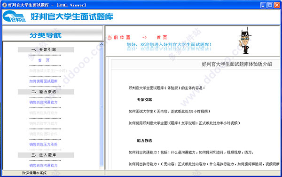Viewport: 282px width, 177px height.
Task: Click the content line starting 如何面试大学生（无内容
Action: (169, 112)
